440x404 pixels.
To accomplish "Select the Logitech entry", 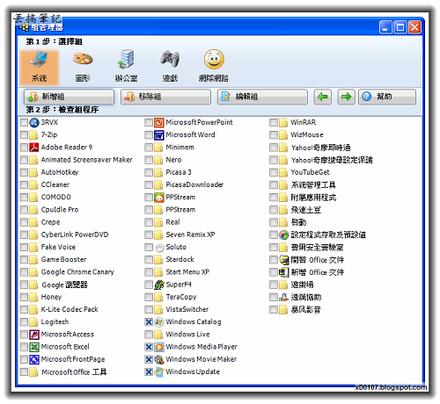I will (55, 321).
